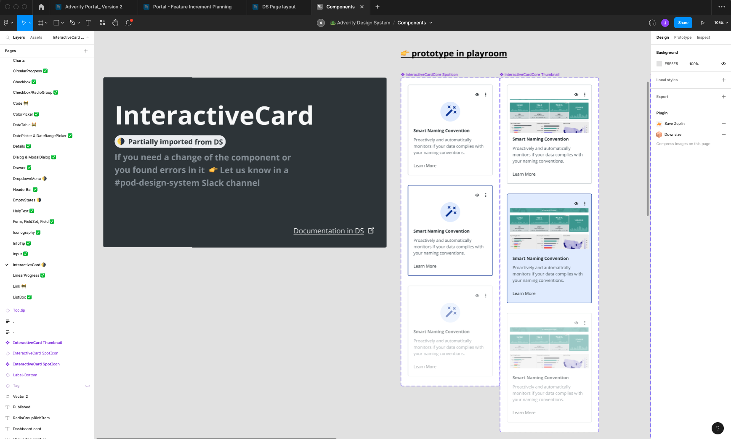
Task: Click the Resources components icon
Action: (x=102, y=23)
